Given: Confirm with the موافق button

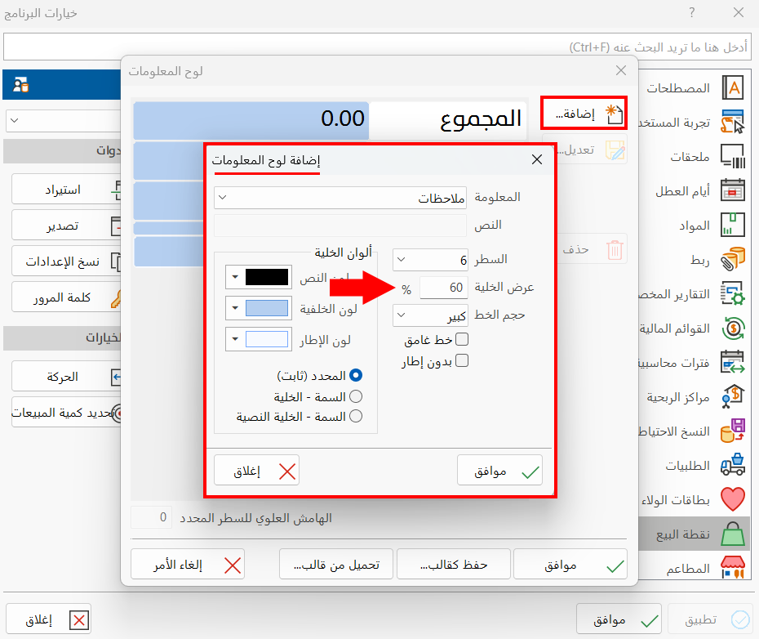Looking at the screenshot, I should tap(499, 470).
